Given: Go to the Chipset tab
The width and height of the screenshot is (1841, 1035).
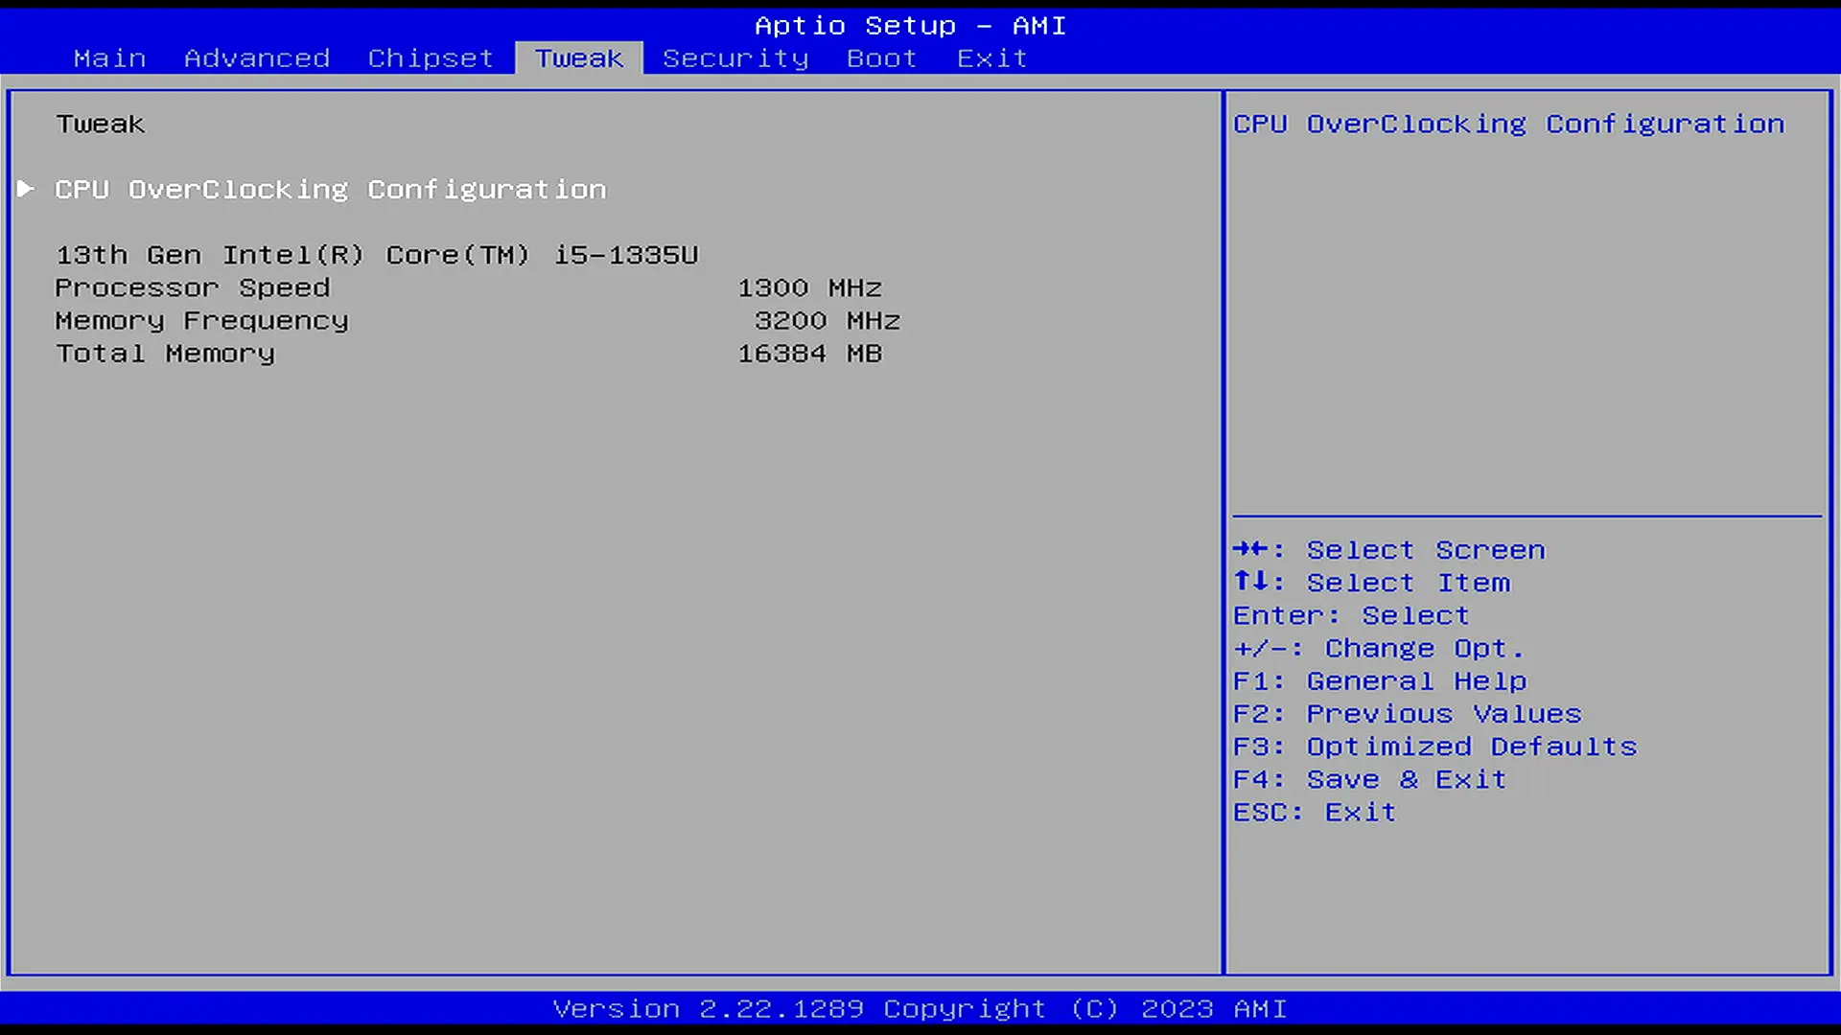Looking at the screenshot, I should coord(431,58).
